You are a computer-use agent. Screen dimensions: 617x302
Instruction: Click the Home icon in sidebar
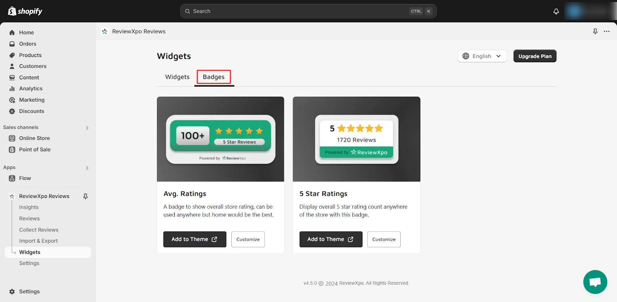pos(12,33)
